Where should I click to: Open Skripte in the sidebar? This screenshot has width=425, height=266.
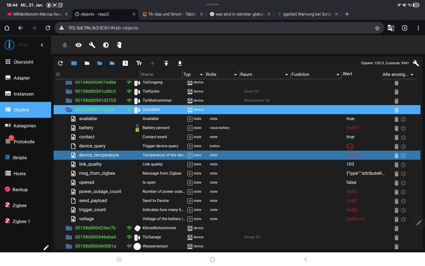pyautogui.click(x=19, y=158)
